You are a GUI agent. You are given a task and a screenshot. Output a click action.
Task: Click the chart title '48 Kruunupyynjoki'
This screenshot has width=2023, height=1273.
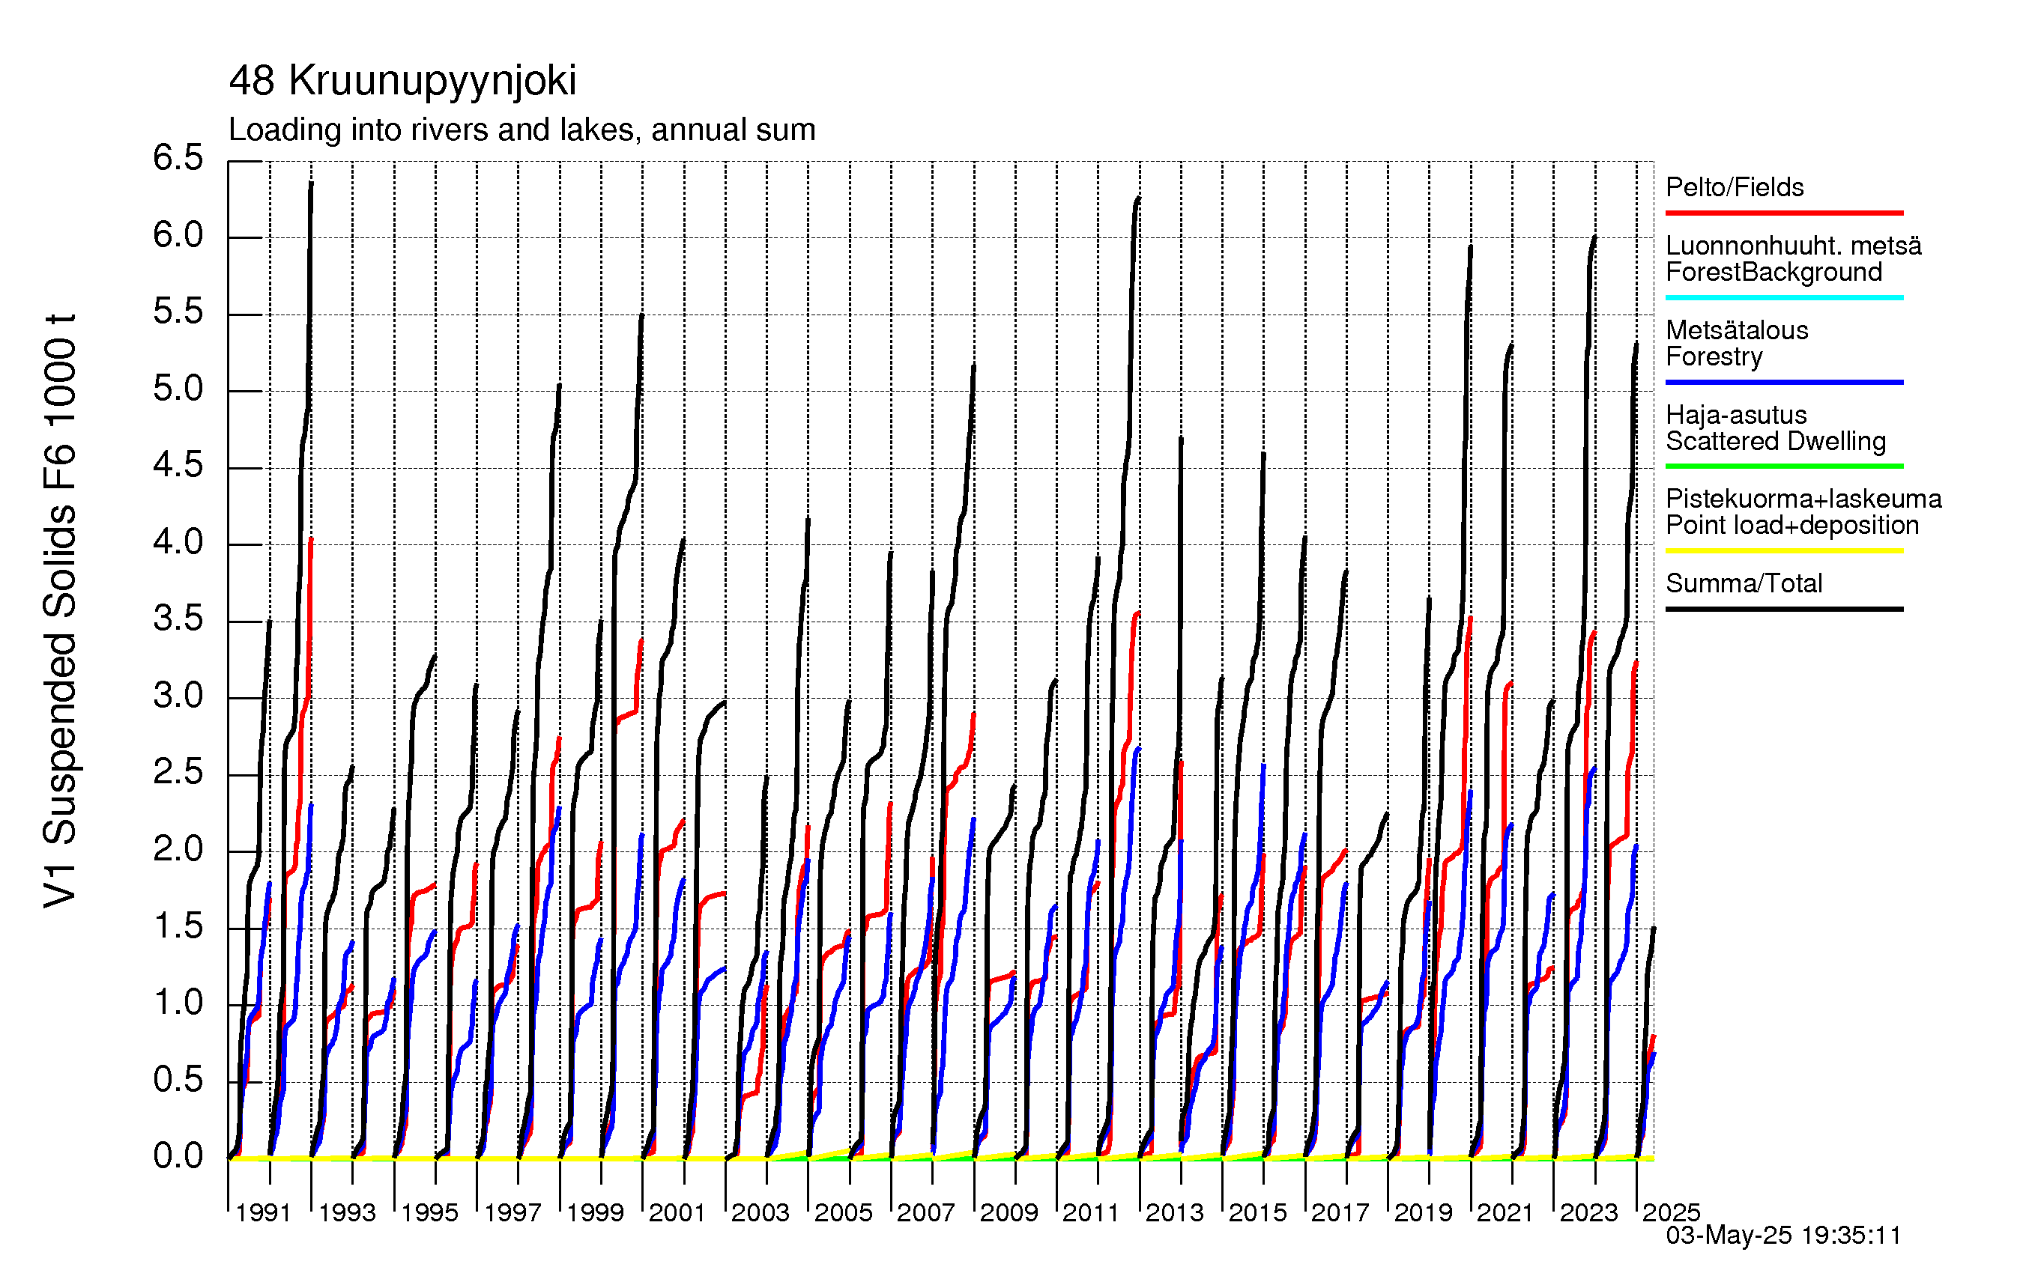pos(402,82)
